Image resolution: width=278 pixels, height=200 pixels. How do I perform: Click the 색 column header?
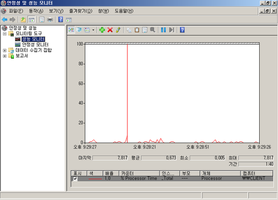click(x=95, y=174)
